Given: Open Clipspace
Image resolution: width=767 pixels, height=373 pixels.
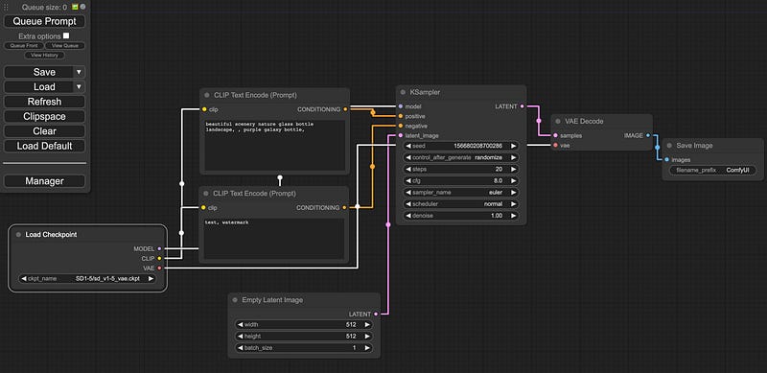Looking at the screenshot, I should coord(44,116).
